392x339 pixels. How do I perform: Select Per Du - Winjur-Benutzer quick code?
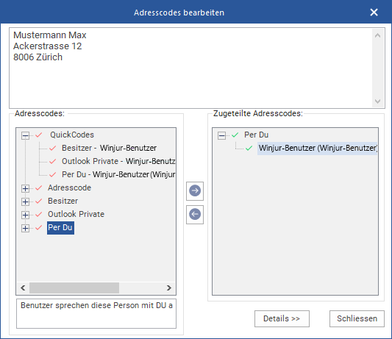coord(118,174)
